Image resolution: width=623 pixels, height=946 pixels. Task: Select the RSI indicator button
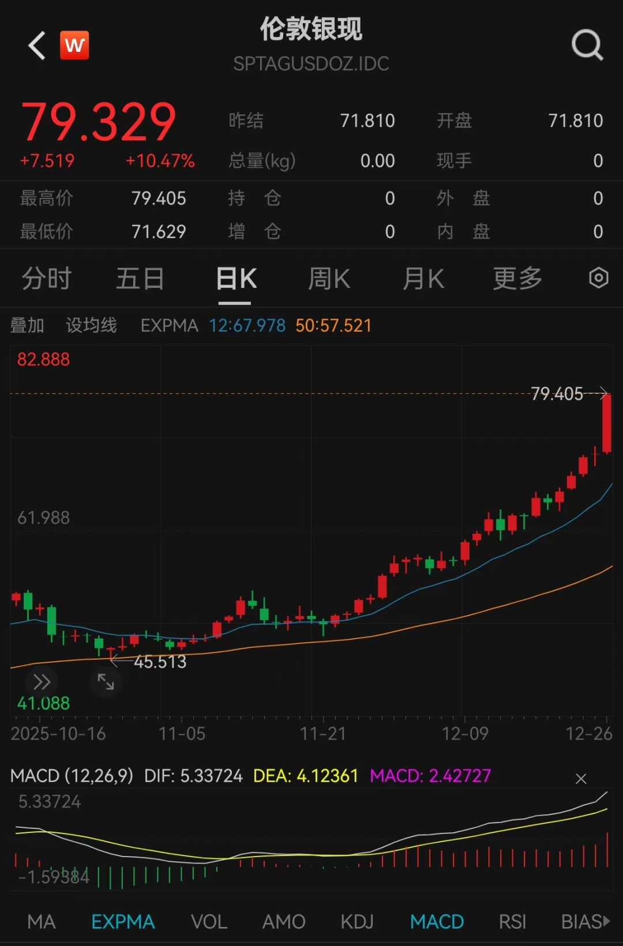tap(512, 922)
